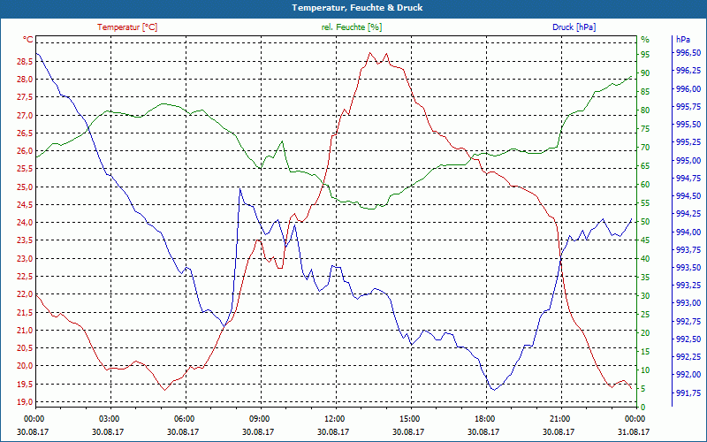Click temperature axis value 26,0

[x=25, y=151]
